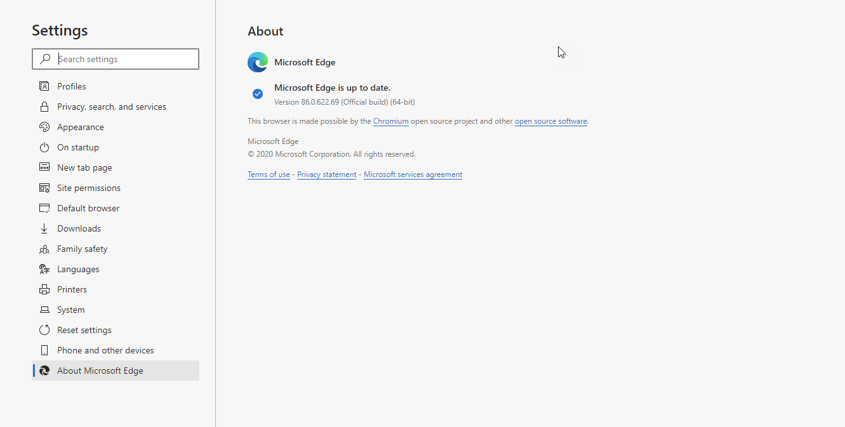Click the Default browser window icon

[44, 208]
